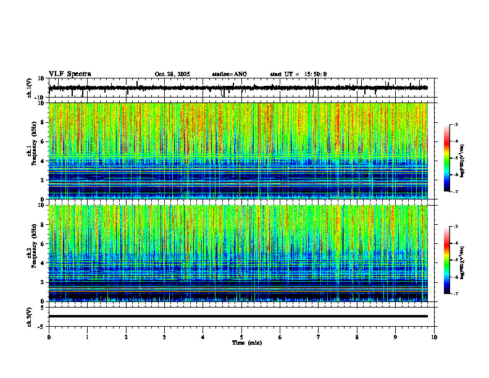This screenshot has height=378, width=489.
Task: Click the time axis tick label 9
Action: tap(395, 337)
